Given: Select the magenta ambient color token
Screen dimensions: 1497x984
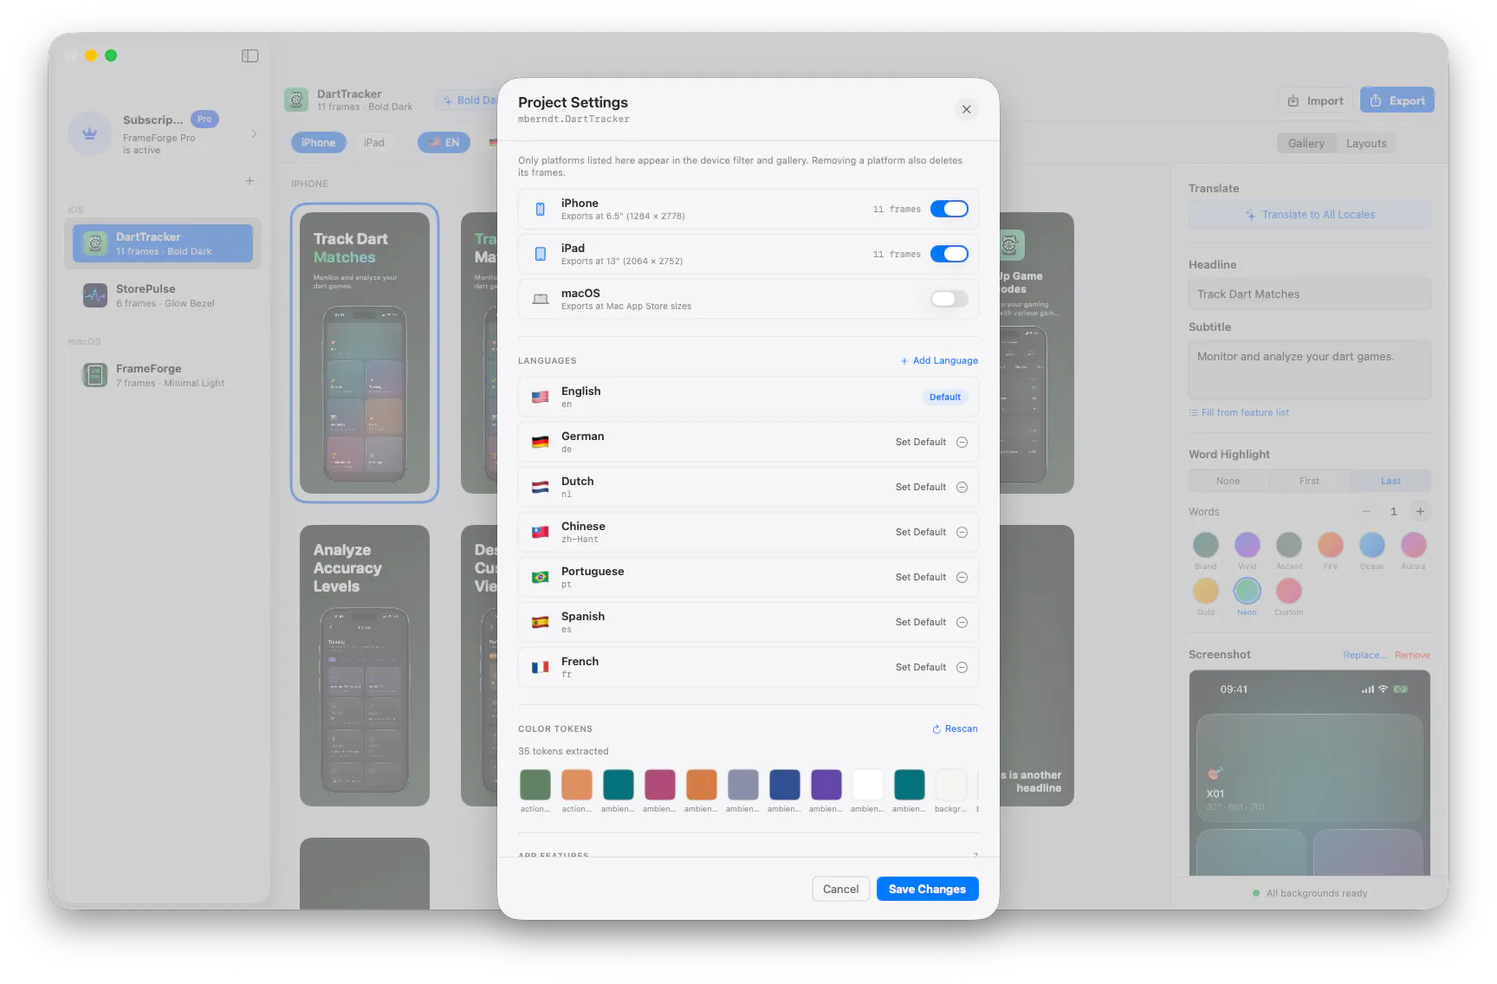Looking at the screenshot, I should pyautogui.click(x=659, y=785).
